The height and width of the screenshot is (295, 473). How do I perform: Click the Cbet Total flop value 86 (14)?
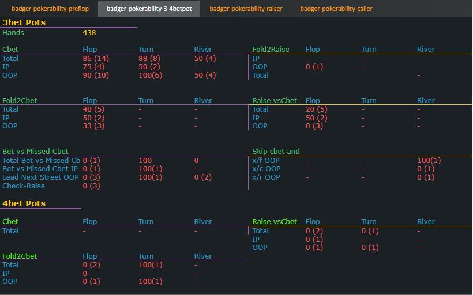(96, 58)
